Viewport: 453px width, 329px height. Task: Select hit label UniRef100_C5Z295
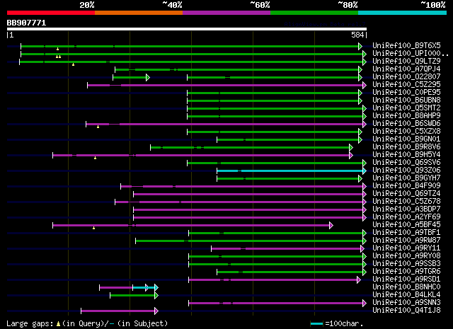[x=406, y=85]
